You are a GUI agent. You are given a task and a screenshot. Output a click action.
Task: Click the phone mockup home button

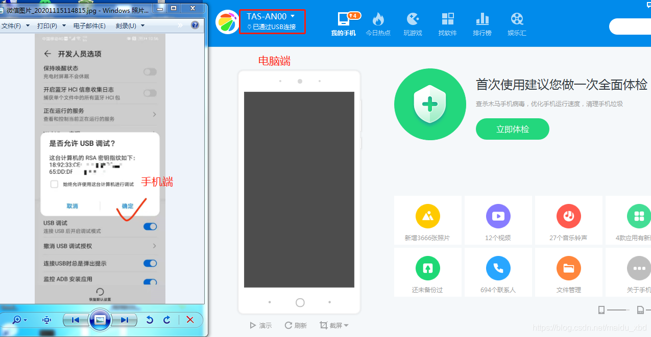pyautogui.click(x=300, y=302)
